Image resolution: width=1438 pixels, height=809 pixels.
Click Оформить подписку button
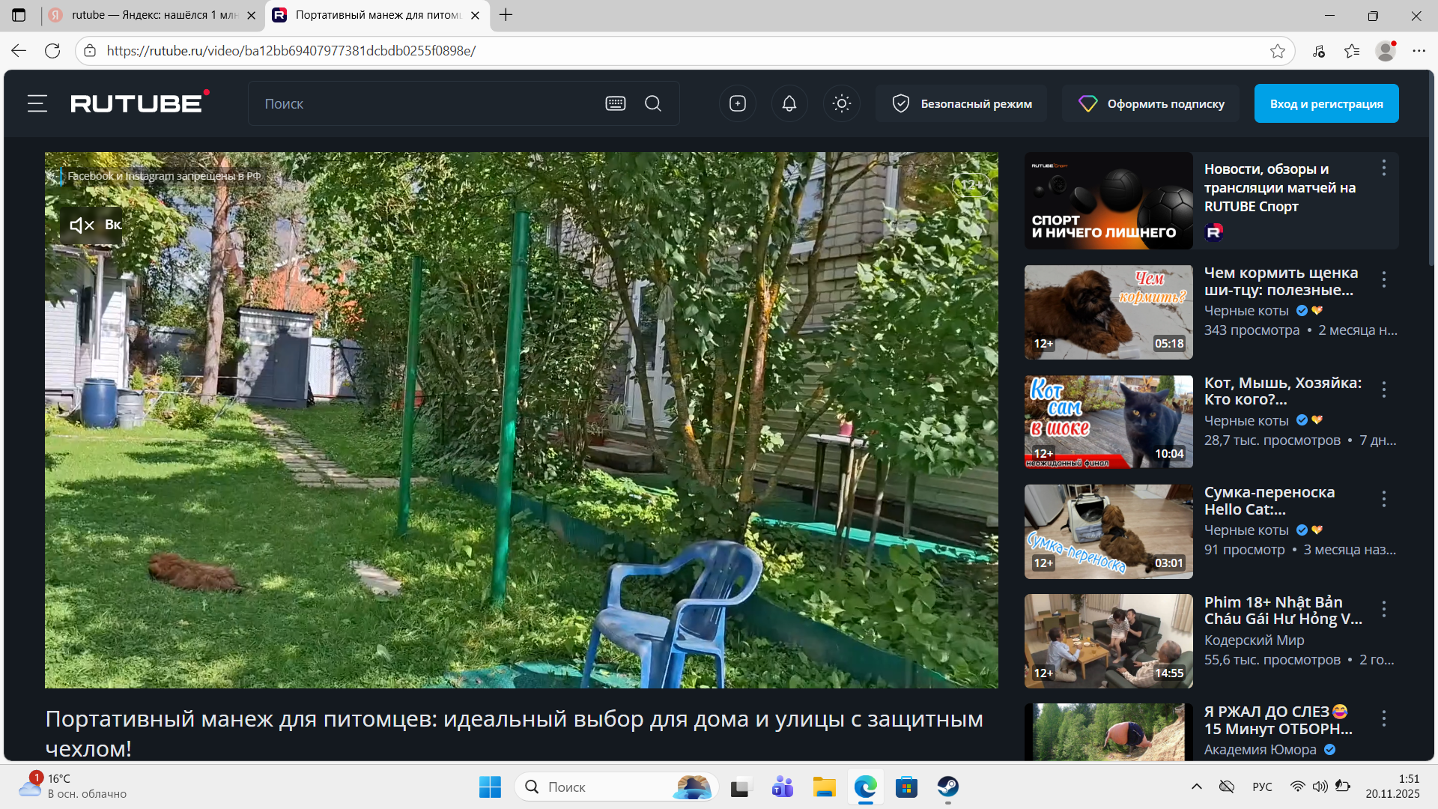(1151, 103)
